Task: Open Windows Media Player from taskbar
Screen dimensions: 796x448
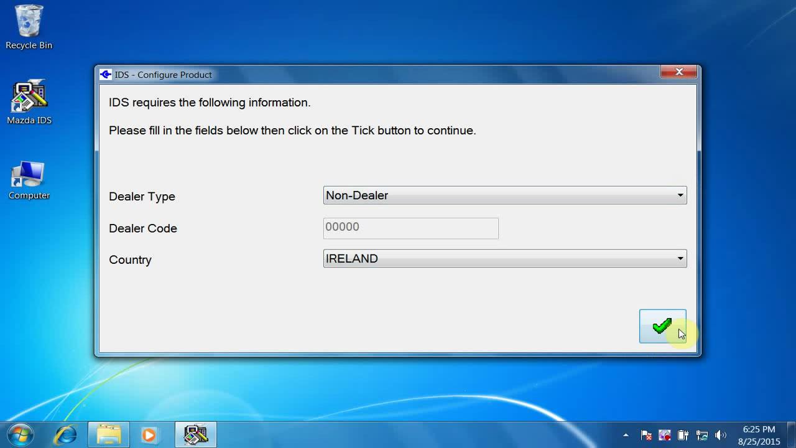Action: (x=149, y=435)
